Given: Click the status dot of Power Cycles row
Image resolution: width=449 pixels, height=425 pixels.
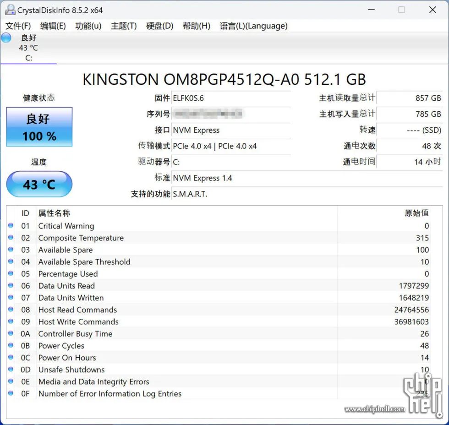Looking at the screenshot, I should pos(11,345).
